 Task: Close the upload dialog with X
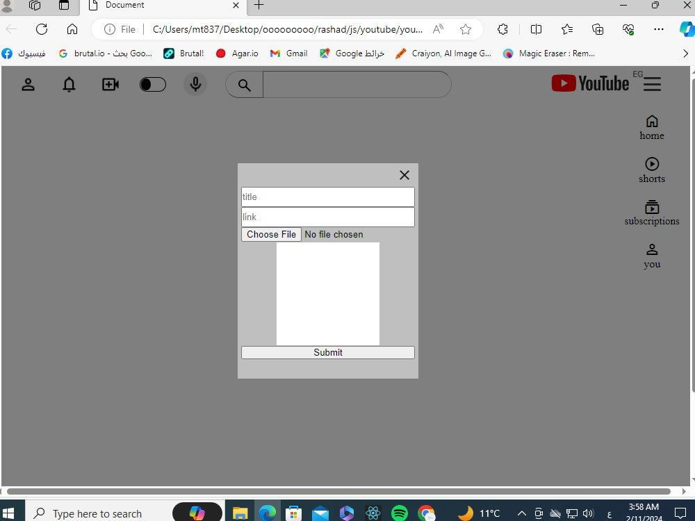tap(404, 175)
